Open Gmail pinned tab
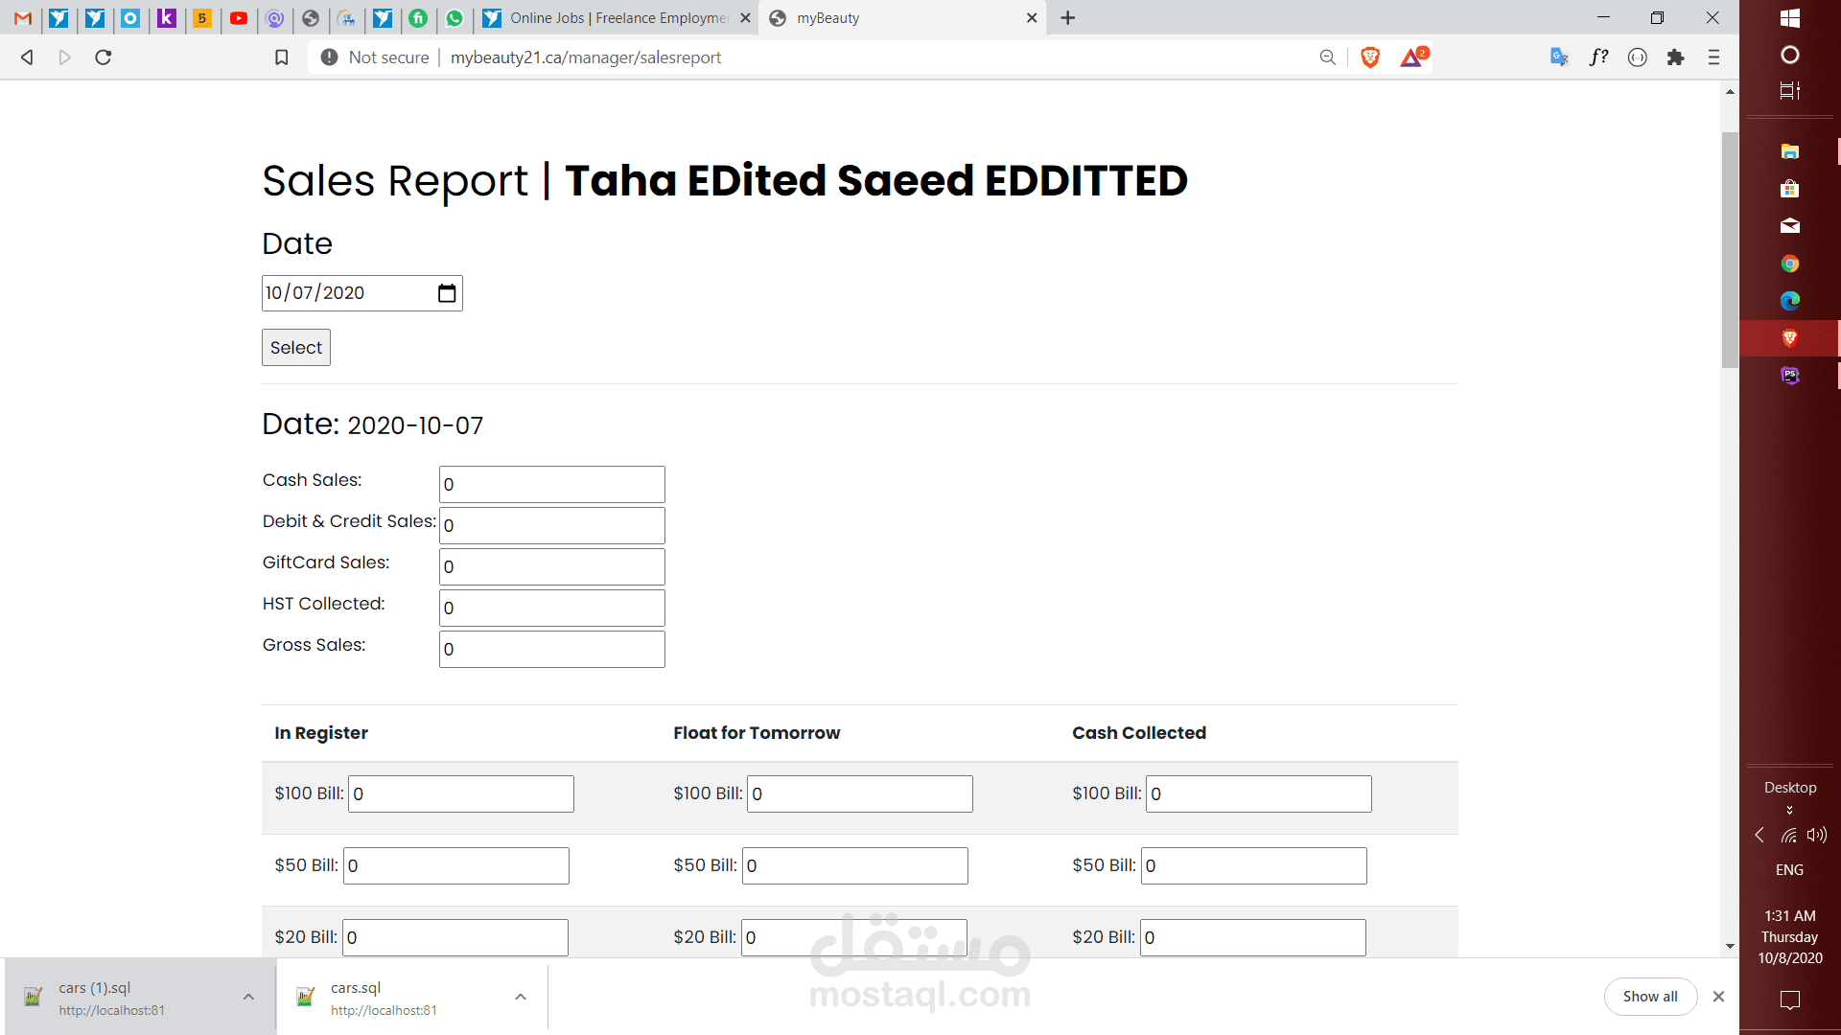 click(23, 18)
